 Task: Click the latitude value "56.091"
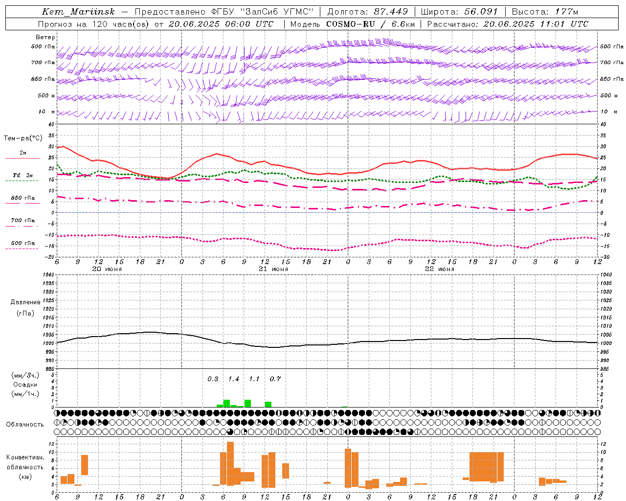(x=481, y=12)
